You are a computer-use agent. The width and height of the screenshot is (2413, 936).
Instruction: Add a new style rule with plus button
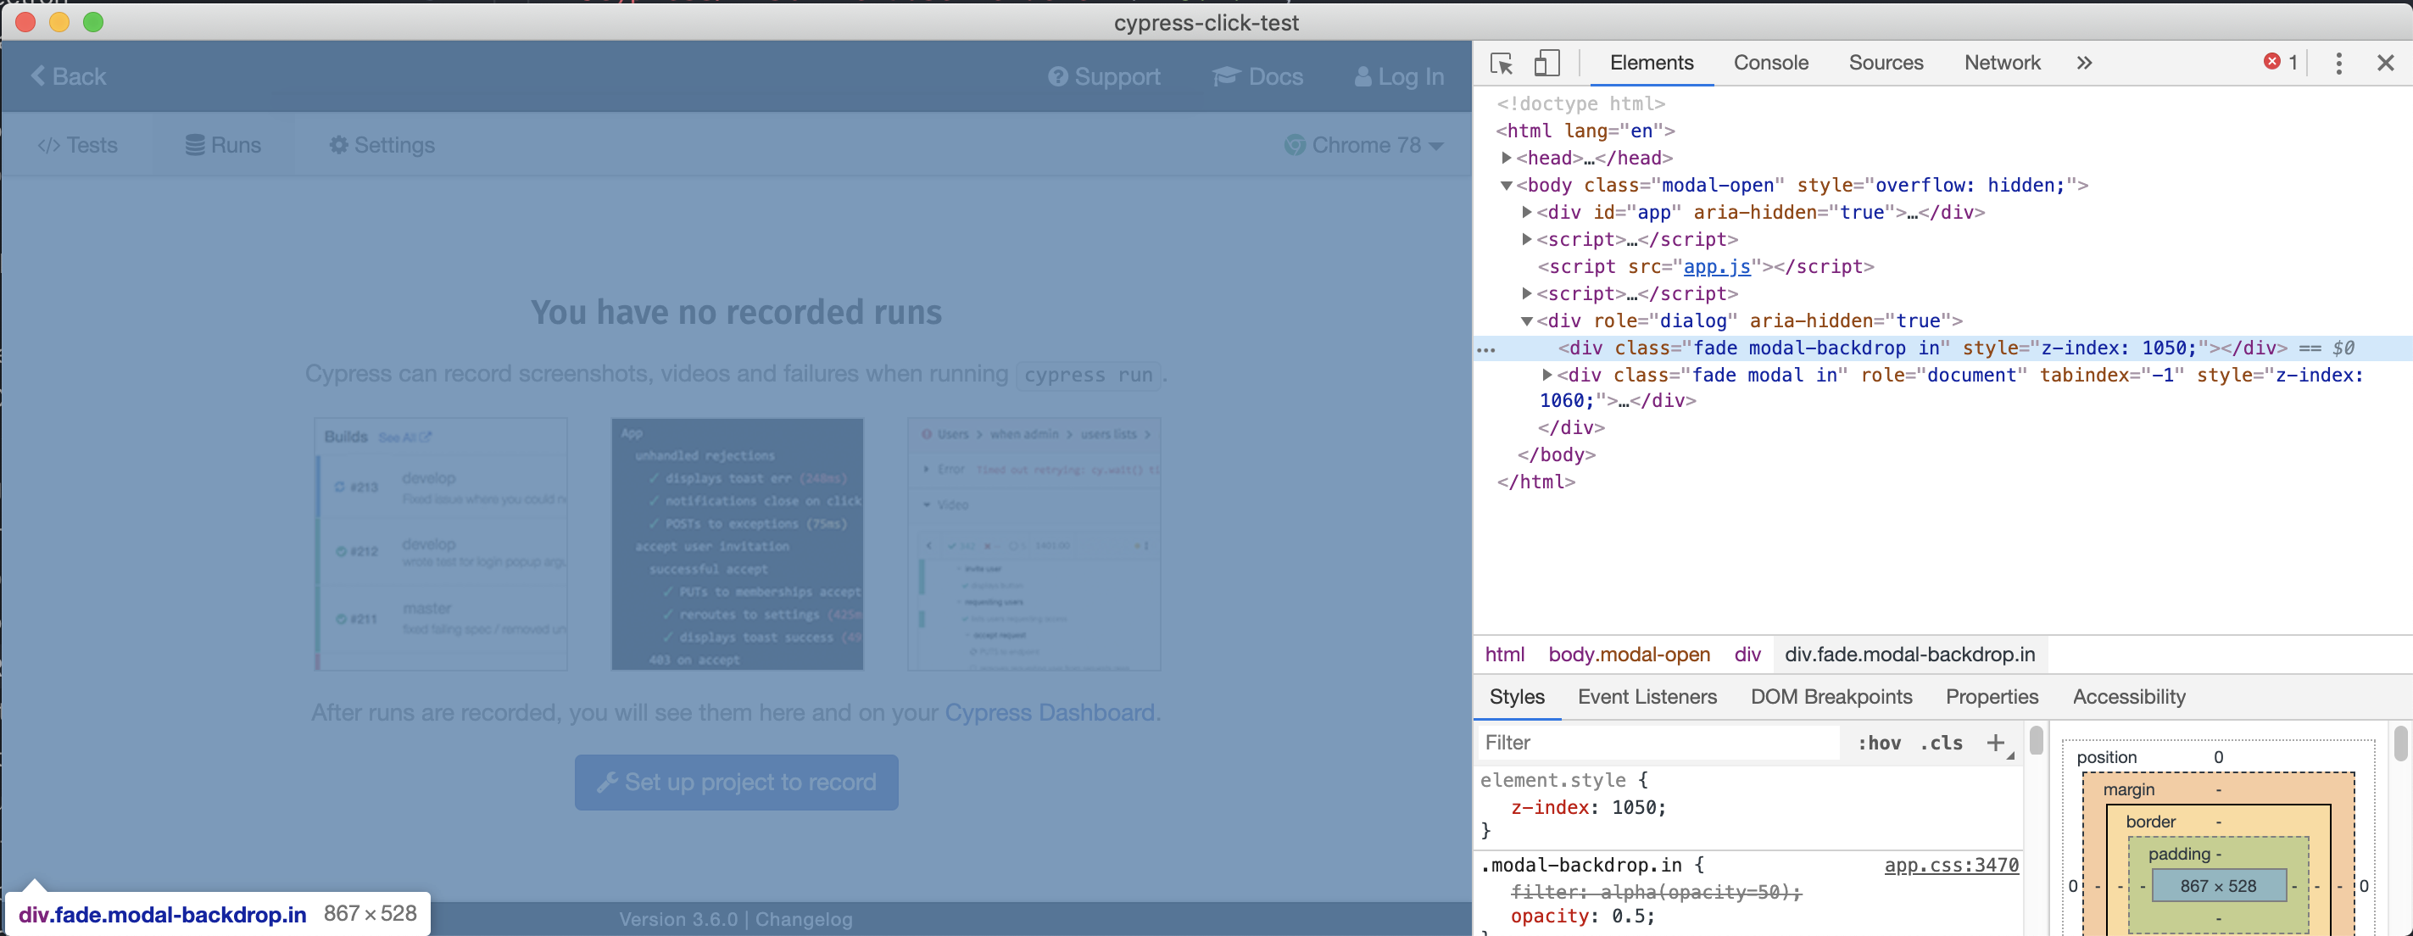(x=1997, y=742)
